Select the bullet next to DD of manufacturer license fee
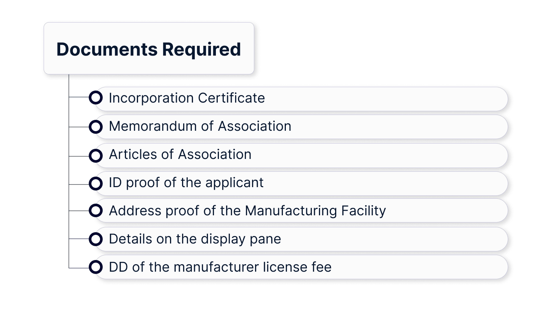The image size is (548, 313). tap(96, 267)
